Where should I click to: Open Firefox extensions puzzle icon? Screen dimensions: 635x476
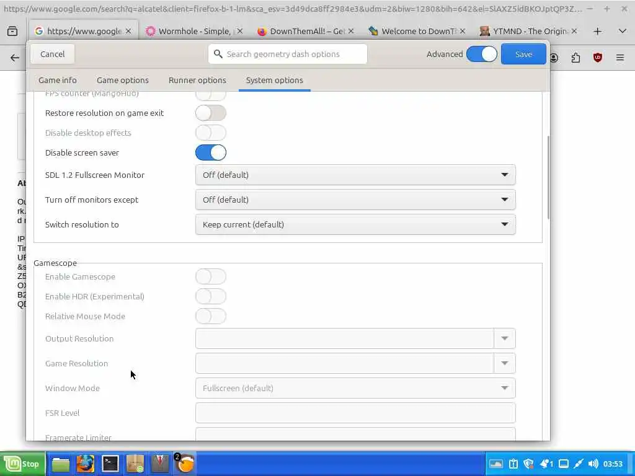[576, 58]
